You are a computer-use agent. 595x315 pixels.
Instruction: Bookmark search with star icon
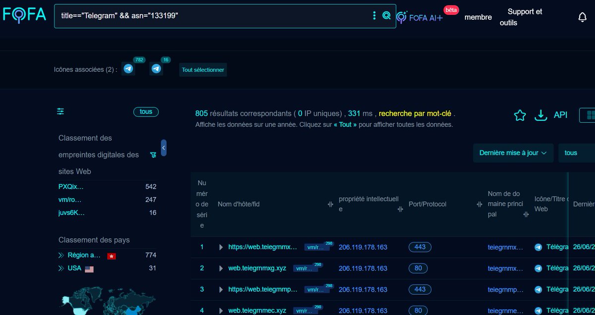click(x=520, y=115)
